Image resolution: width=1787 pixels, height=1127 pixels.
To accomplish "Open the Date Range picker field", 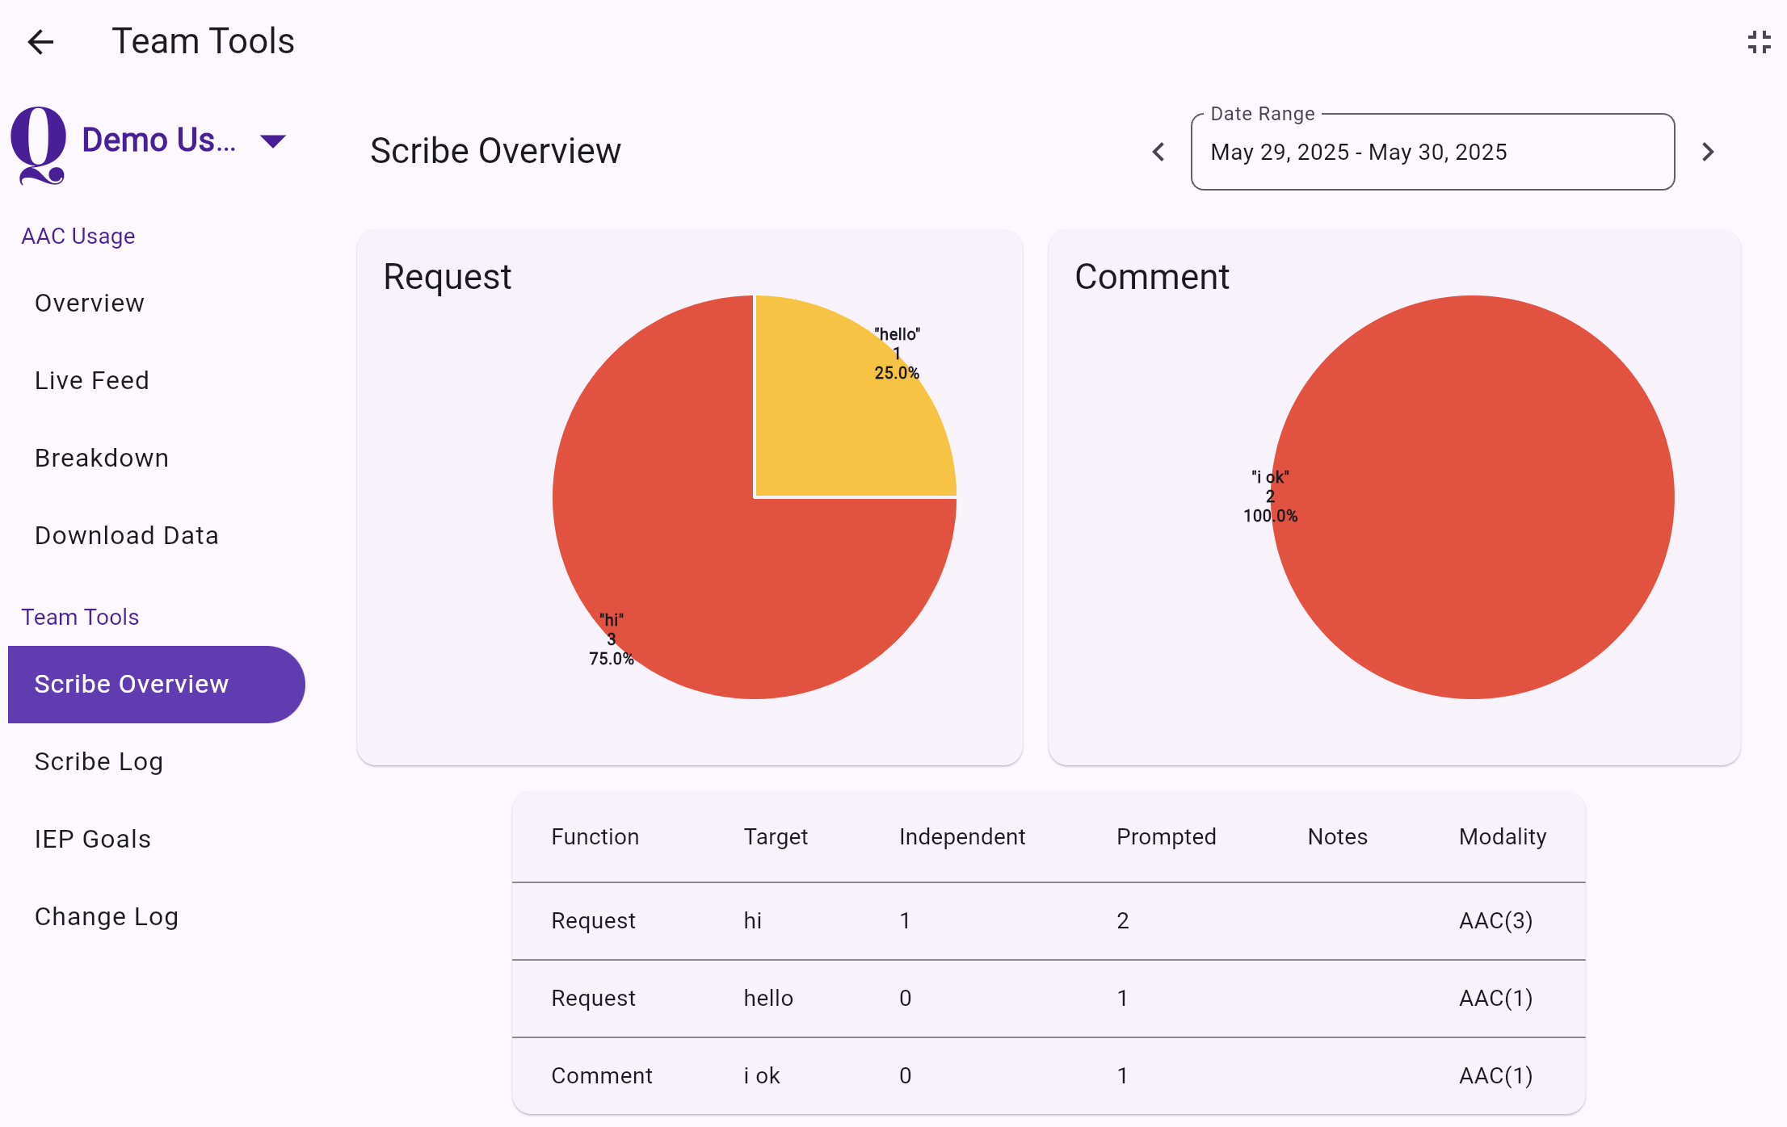I will coord(1432,152).
